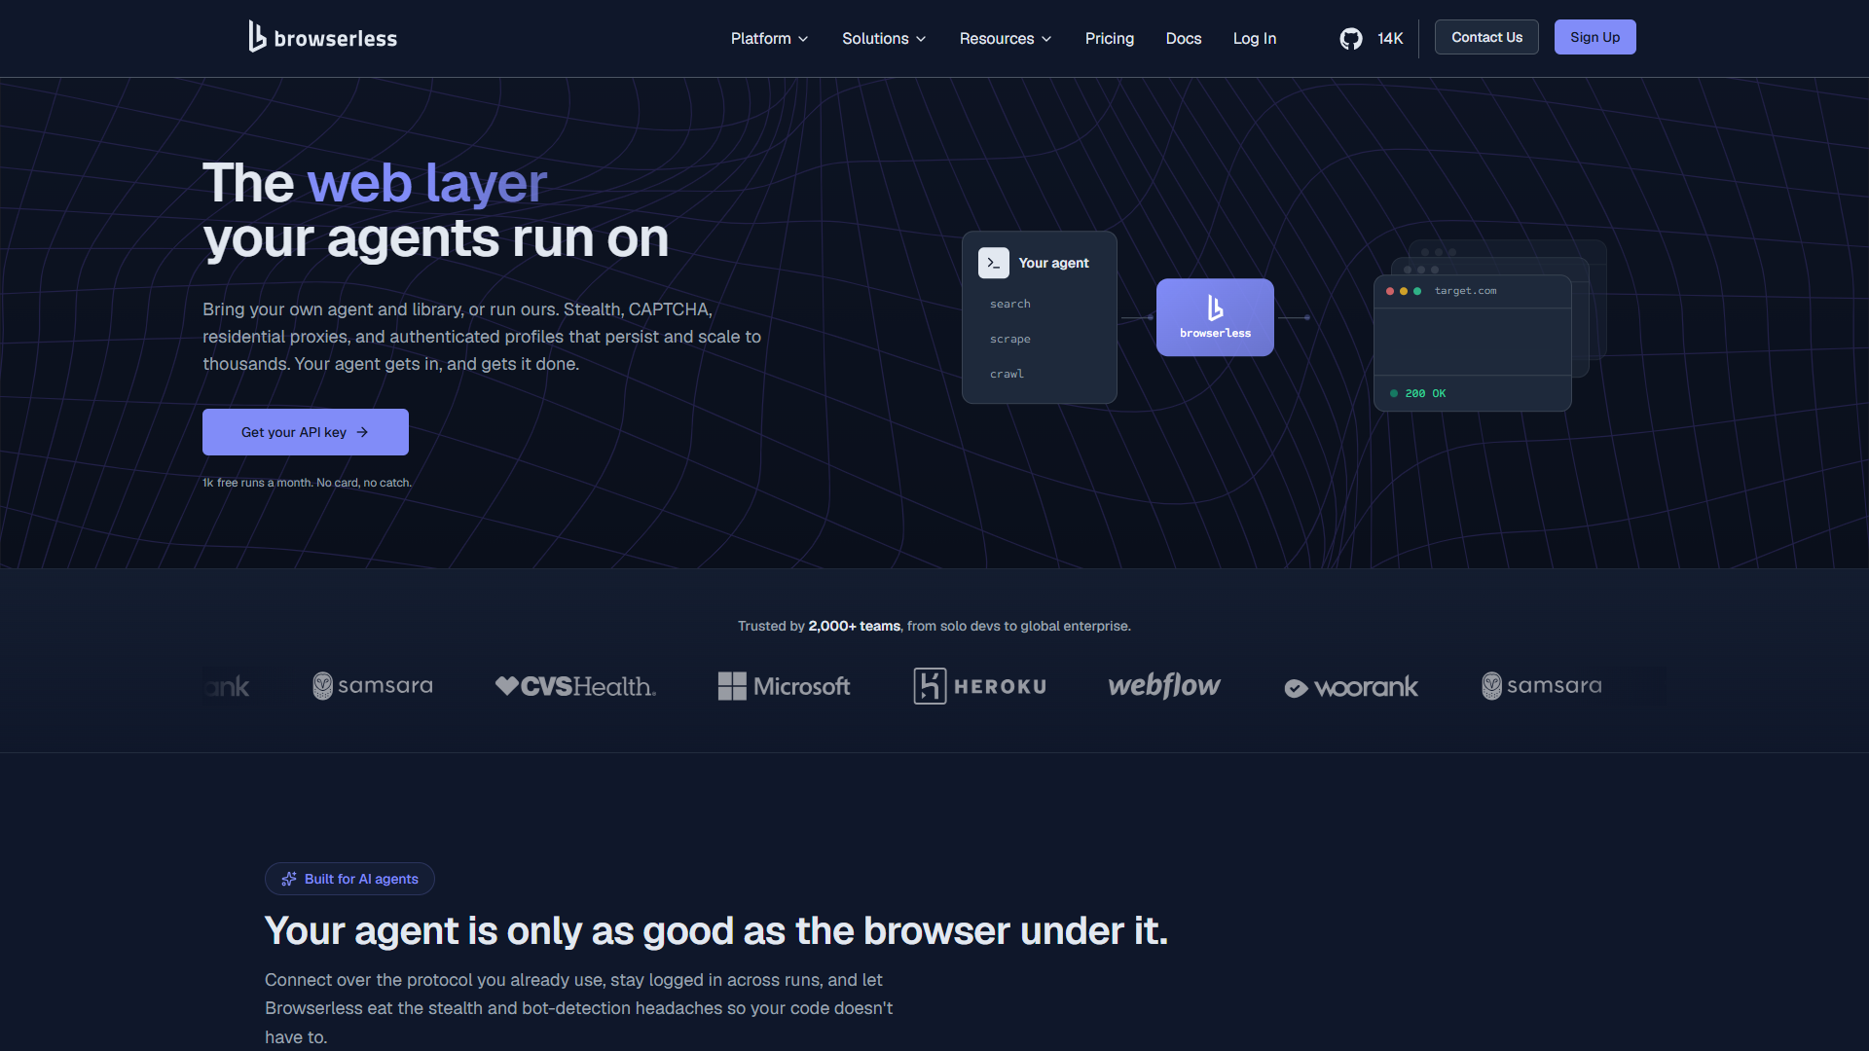Expand the Platform menu chevron

(803, 39)
